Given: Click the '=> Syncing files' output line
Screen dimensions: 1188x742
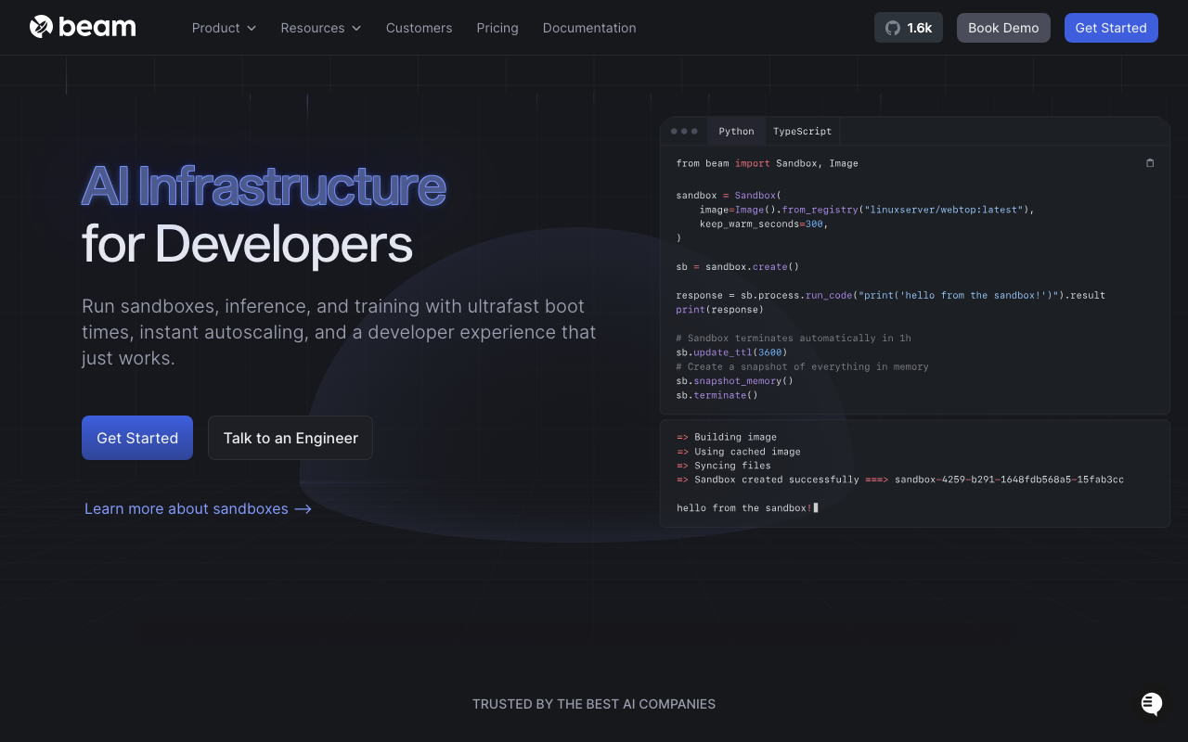Looking at the screenshot, I should click(724, 466).
